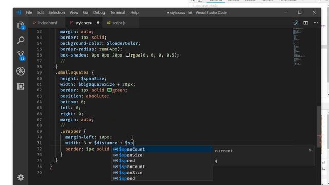Open the Selection menu
The width and height of the screenshot is (329, 185).
pyautogui.click(x=57, y=12)
